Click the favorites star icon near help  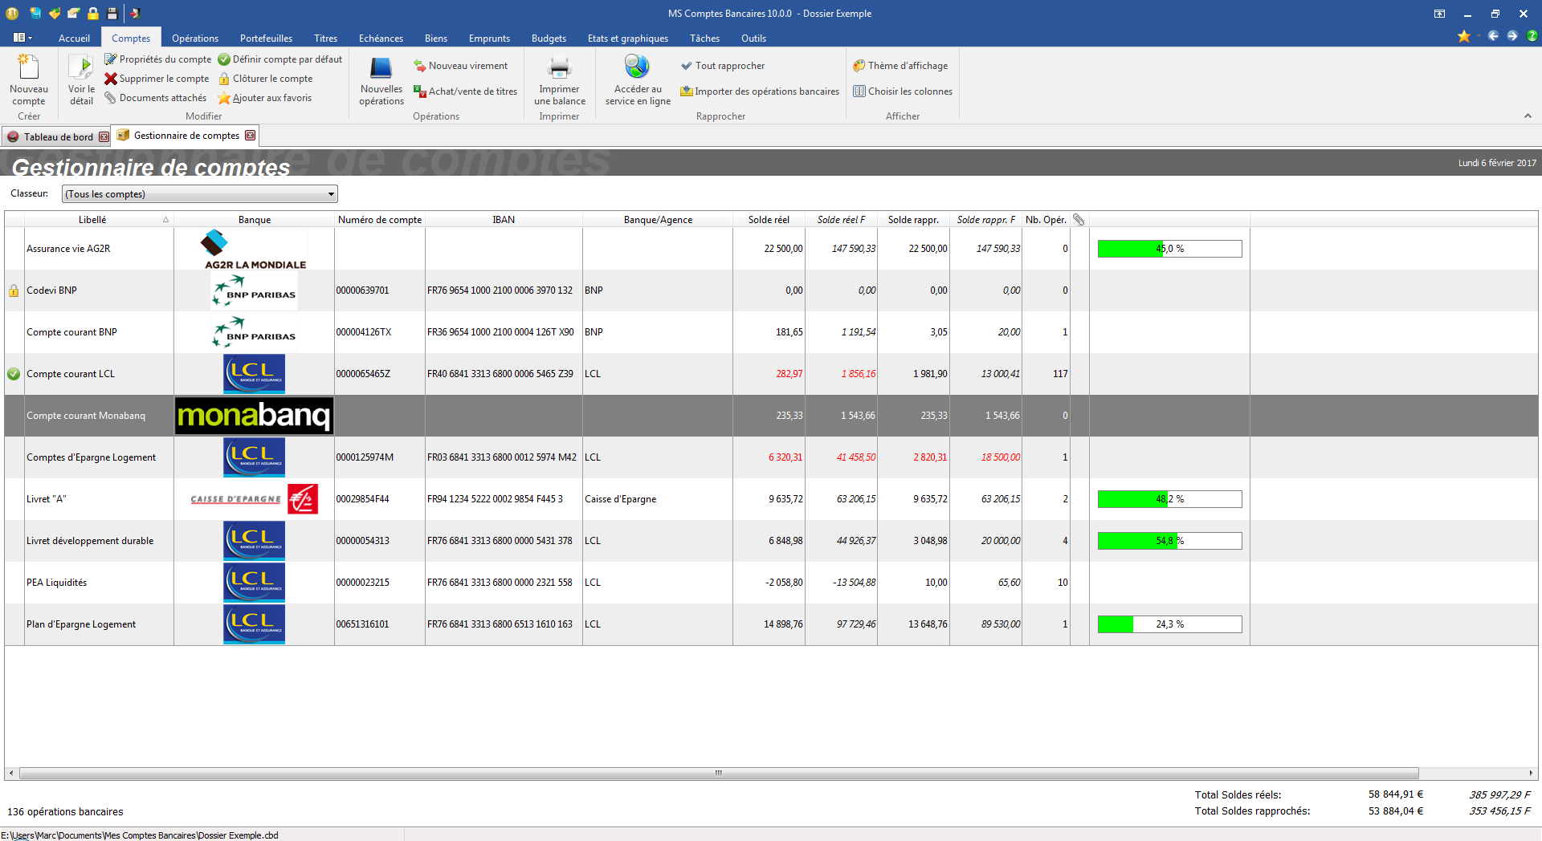[1464, 36]
